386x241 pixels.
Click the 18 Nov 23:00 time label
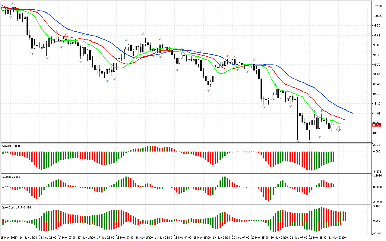(x=164, y=237)
